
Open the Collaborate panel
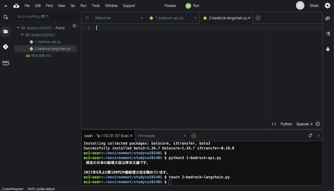328,18
